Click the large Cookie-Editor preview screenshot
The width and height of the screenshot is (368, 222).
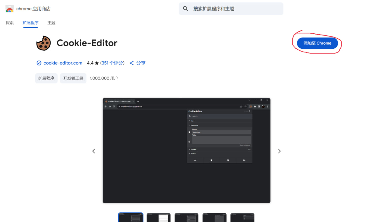pyautogui.click(x=186, y=150)
